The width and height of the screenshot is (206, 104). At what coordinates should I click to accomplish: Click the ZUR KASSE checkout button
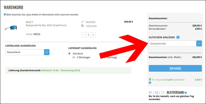click(x=175, y=68)
